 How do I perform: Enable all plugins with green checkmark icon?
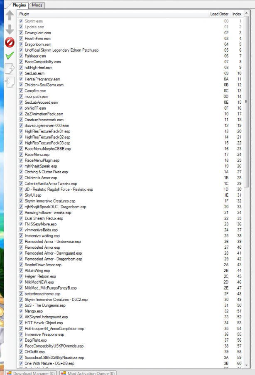click(x=10, y=56)
